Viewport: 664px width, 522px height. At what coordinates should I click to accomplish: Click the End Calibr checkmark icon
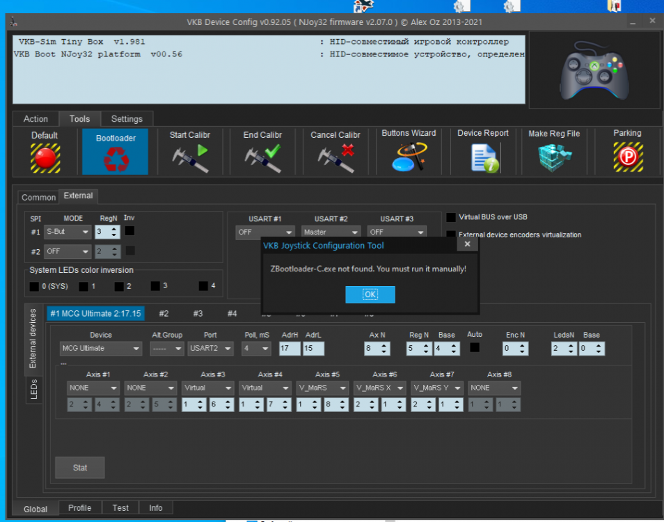(x=262, y=157)
